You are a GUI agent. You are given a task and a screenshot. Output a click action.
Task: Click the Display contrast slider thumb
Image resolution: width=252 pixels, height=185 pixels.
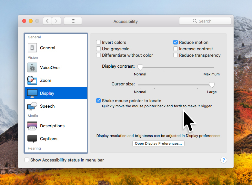coord(140,67)
